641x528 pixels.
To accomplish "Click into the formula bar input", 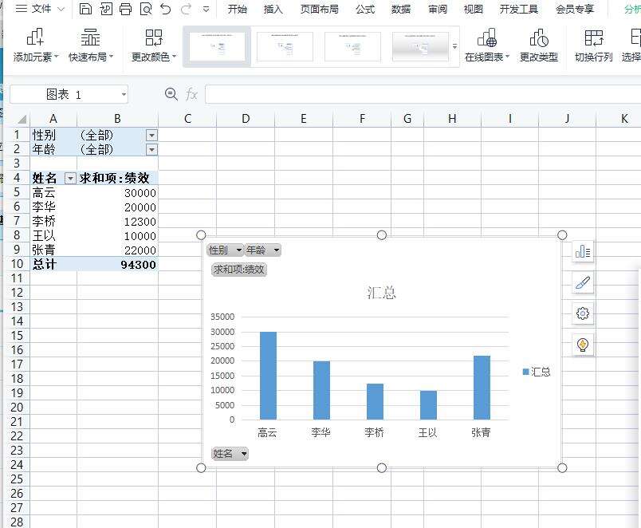I will pyautogui.click(x=423, y=94).
